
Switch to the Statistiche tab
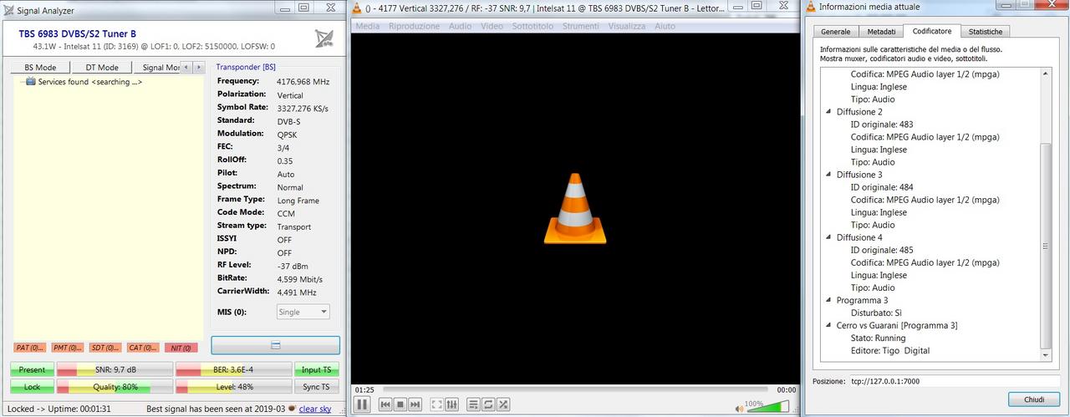[985, 32]
